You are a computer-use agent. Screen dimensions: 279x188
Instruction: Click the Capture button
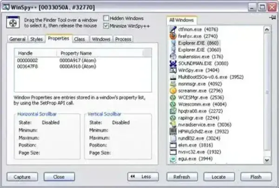click(x=22, y=177)
